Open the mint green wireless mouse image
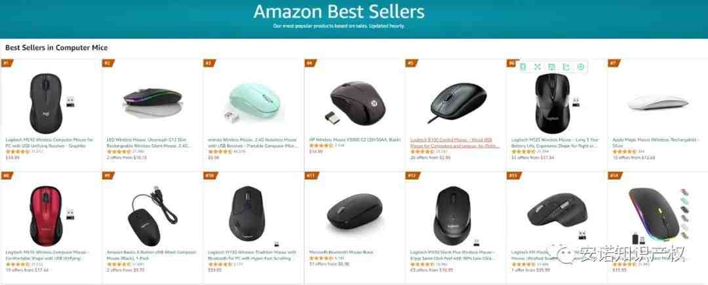The height and width of the screenshot is (285, 708). tap(255, 103)
